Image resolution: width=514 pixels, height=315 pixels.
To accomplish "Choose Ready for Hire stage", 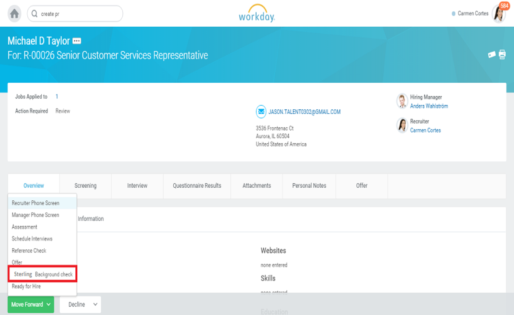I will click(x=26, y=286).
